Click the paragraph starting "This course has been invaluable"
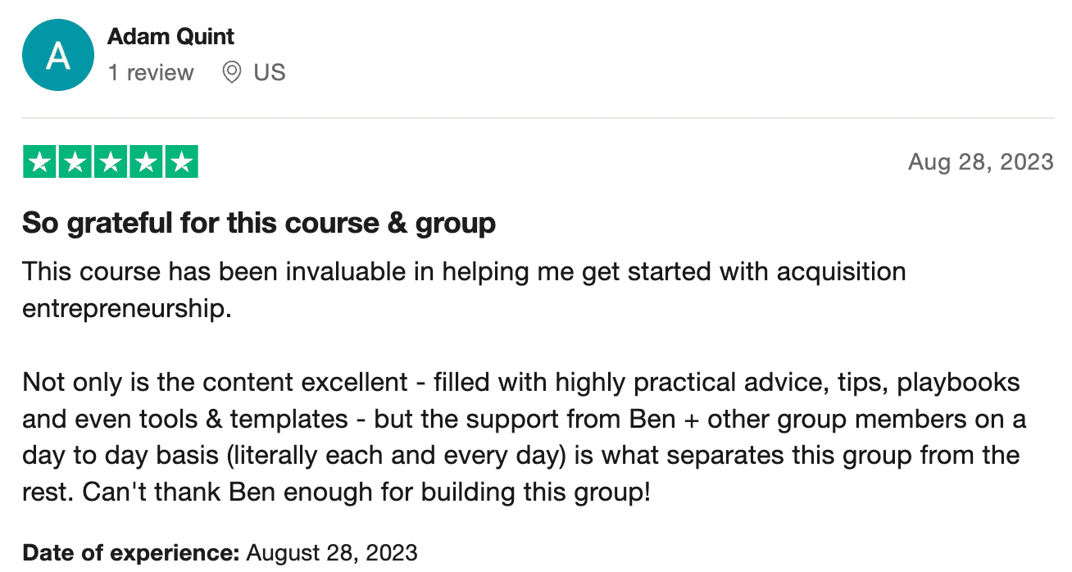Screen dimensions: 1072x572 (464, 271)
